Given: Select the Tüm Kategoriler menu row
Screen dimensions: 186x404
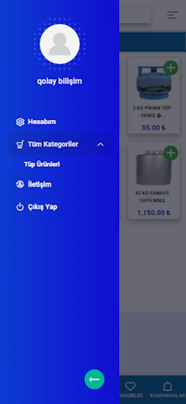Looking at the screenshot, I should tap(60, 144).
